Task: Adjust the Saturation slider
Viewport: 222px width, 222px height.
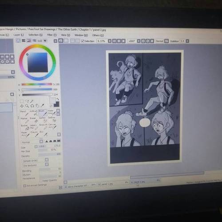Action: point(37,89)
